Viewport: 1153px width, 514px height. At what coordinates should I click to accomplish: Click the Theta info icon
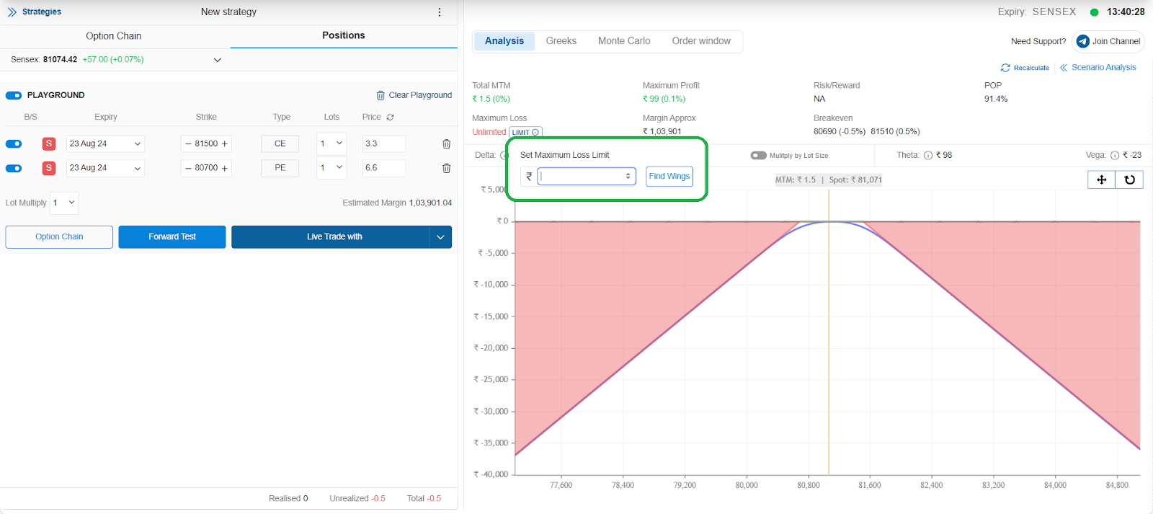pos(928,156)
